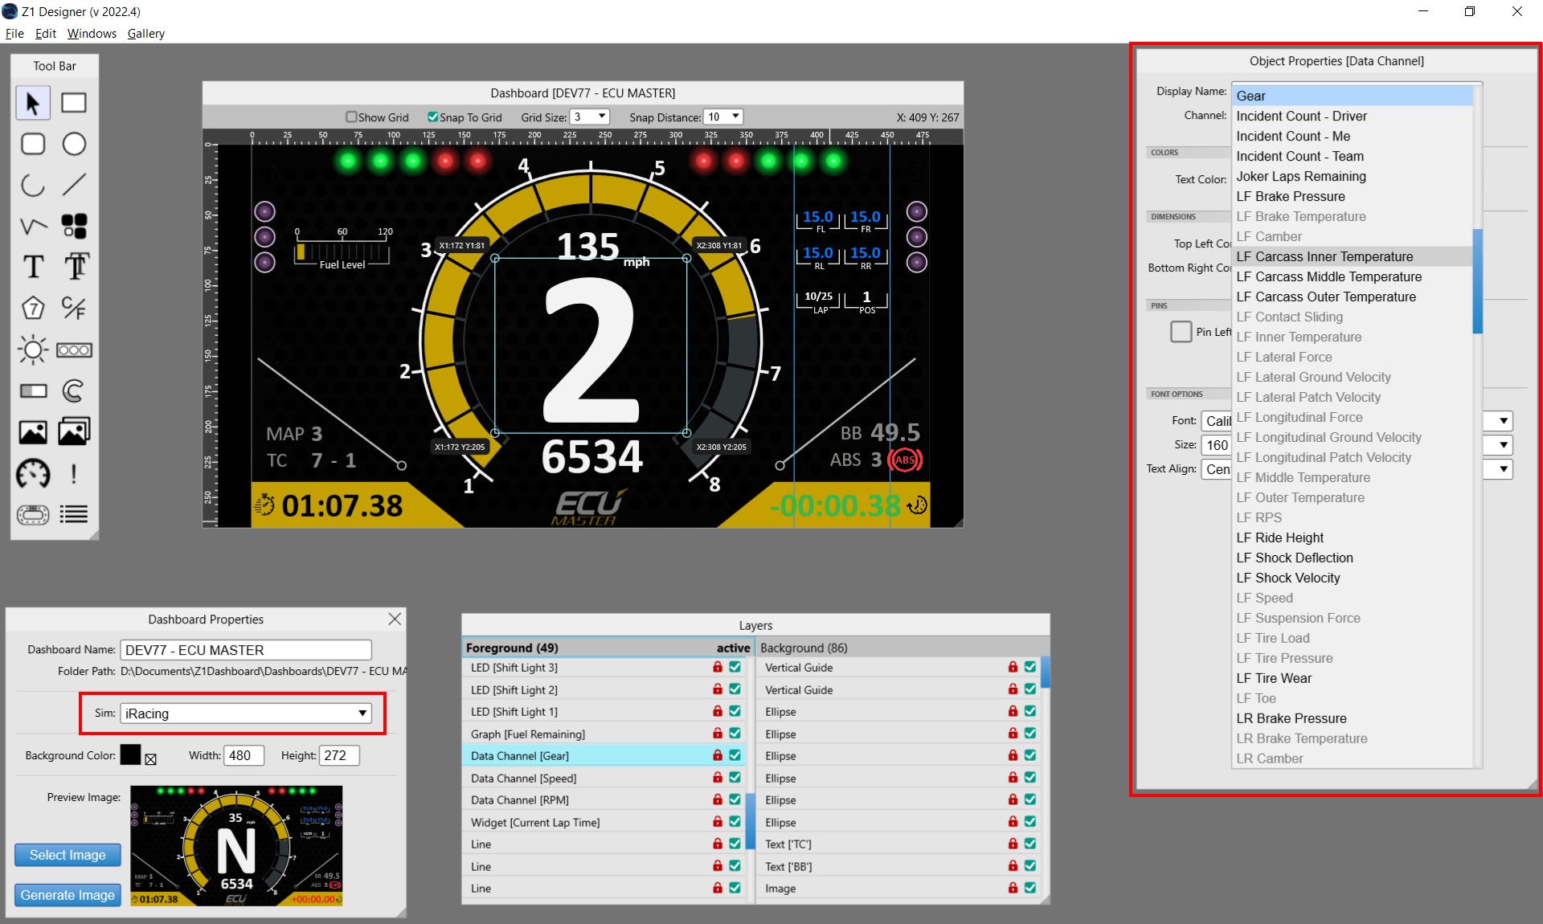The height and width of the screenshot is (924, 1543).
Task: Toggle the Snap To Grid checkbox
Action: pyautogui.click(x=433, y=117)
